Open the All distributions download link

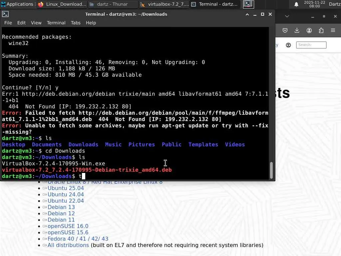[68, 245]
